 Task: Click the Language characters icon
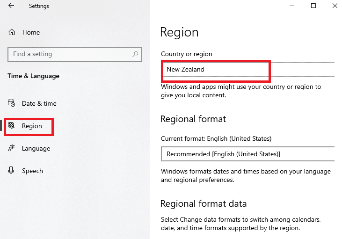[x=11, y=148]
